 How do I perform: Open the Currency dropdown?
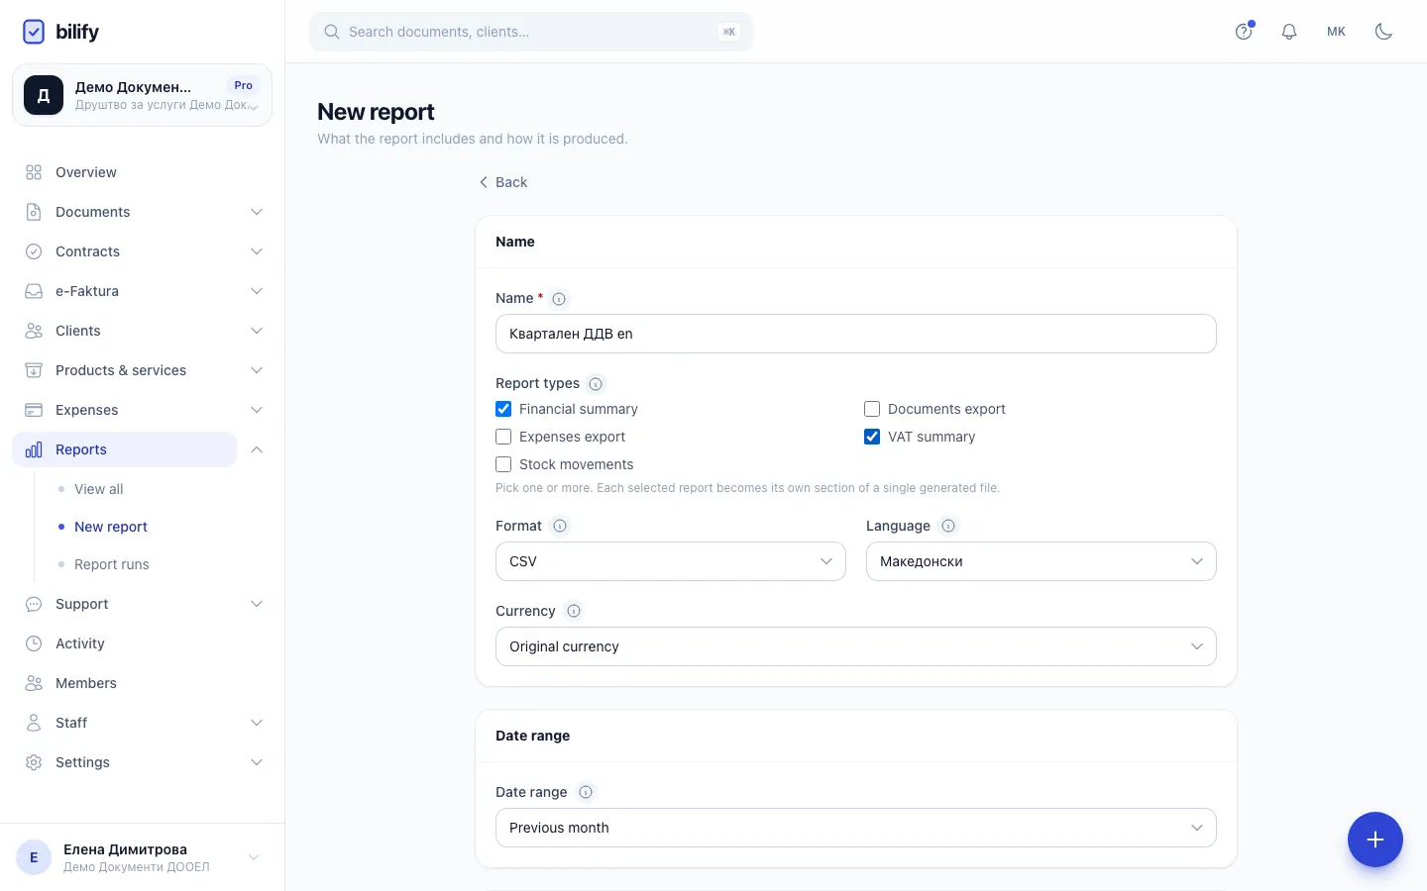(856, 646)
